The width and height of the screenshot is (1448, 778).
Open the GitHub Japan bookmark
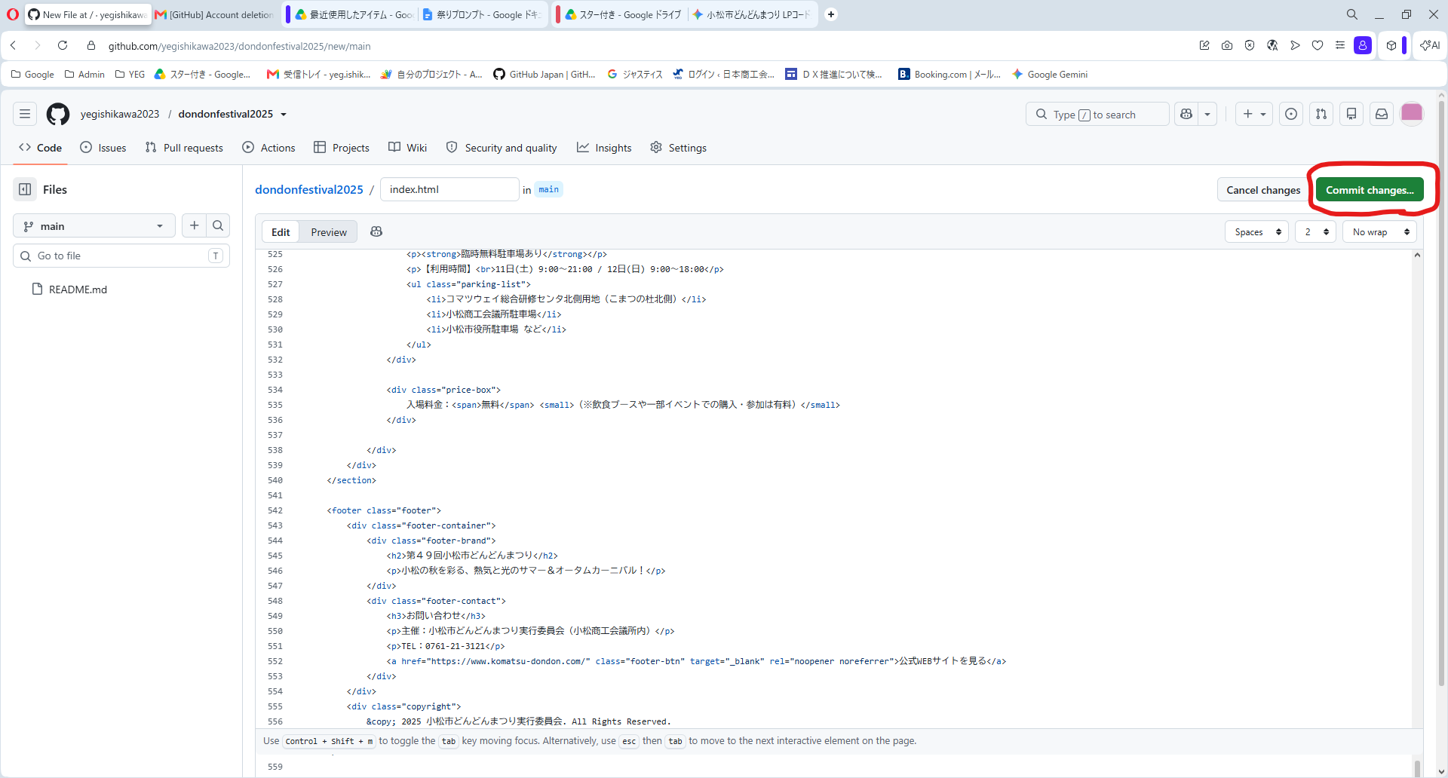click(x=545, y=74)
